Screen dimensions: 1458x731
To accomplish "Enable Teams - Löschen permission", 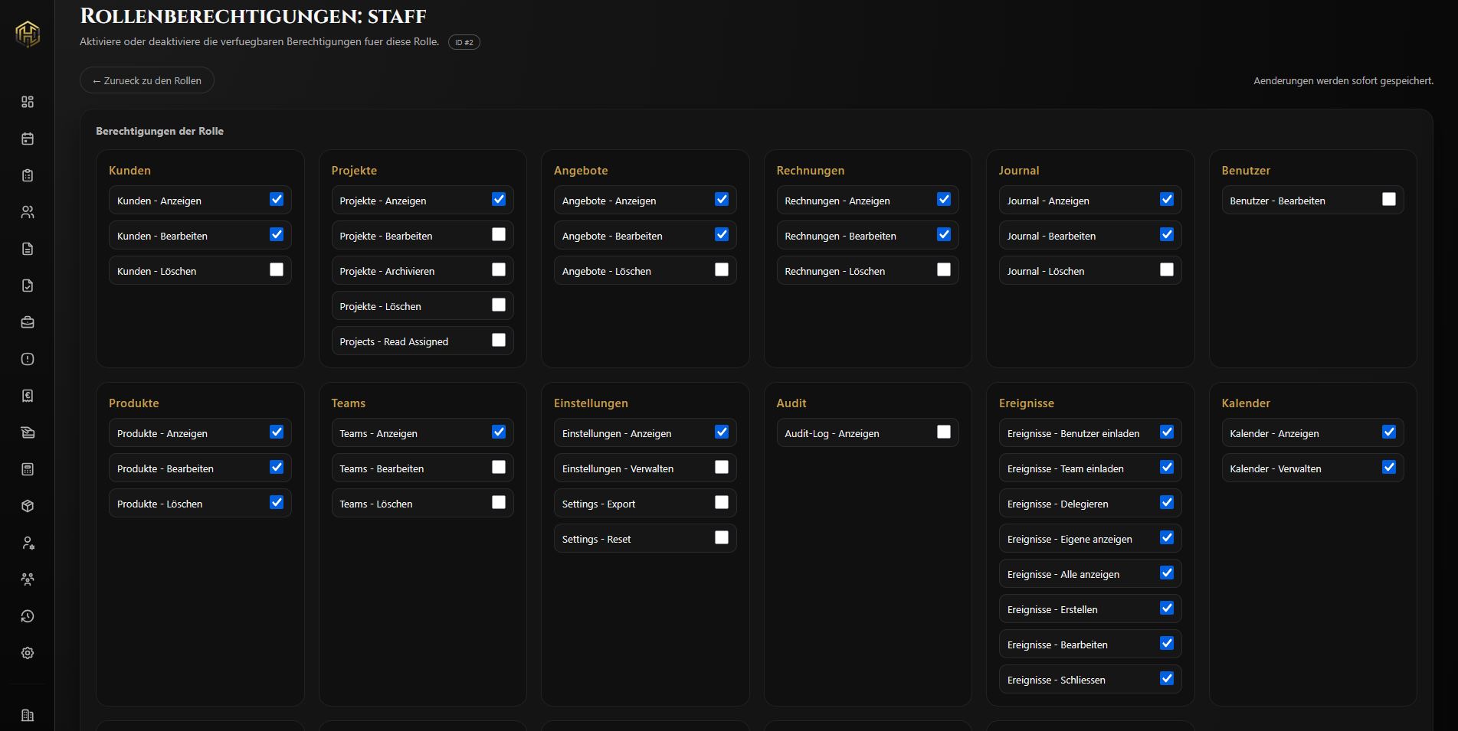I will (499, 502).
